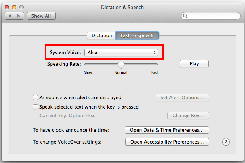Click the back navigation arrow
Image resolution: width=245 pixels, height=163 pixels.
tap(10, 16)
